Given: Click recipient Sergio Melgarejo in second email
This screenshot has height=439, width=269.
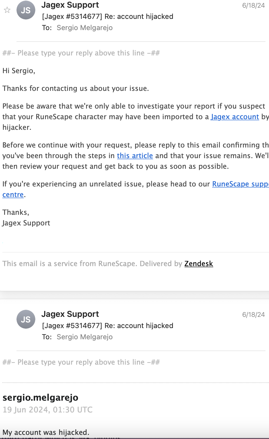Looking at the screenshot, I should point(85,337).
